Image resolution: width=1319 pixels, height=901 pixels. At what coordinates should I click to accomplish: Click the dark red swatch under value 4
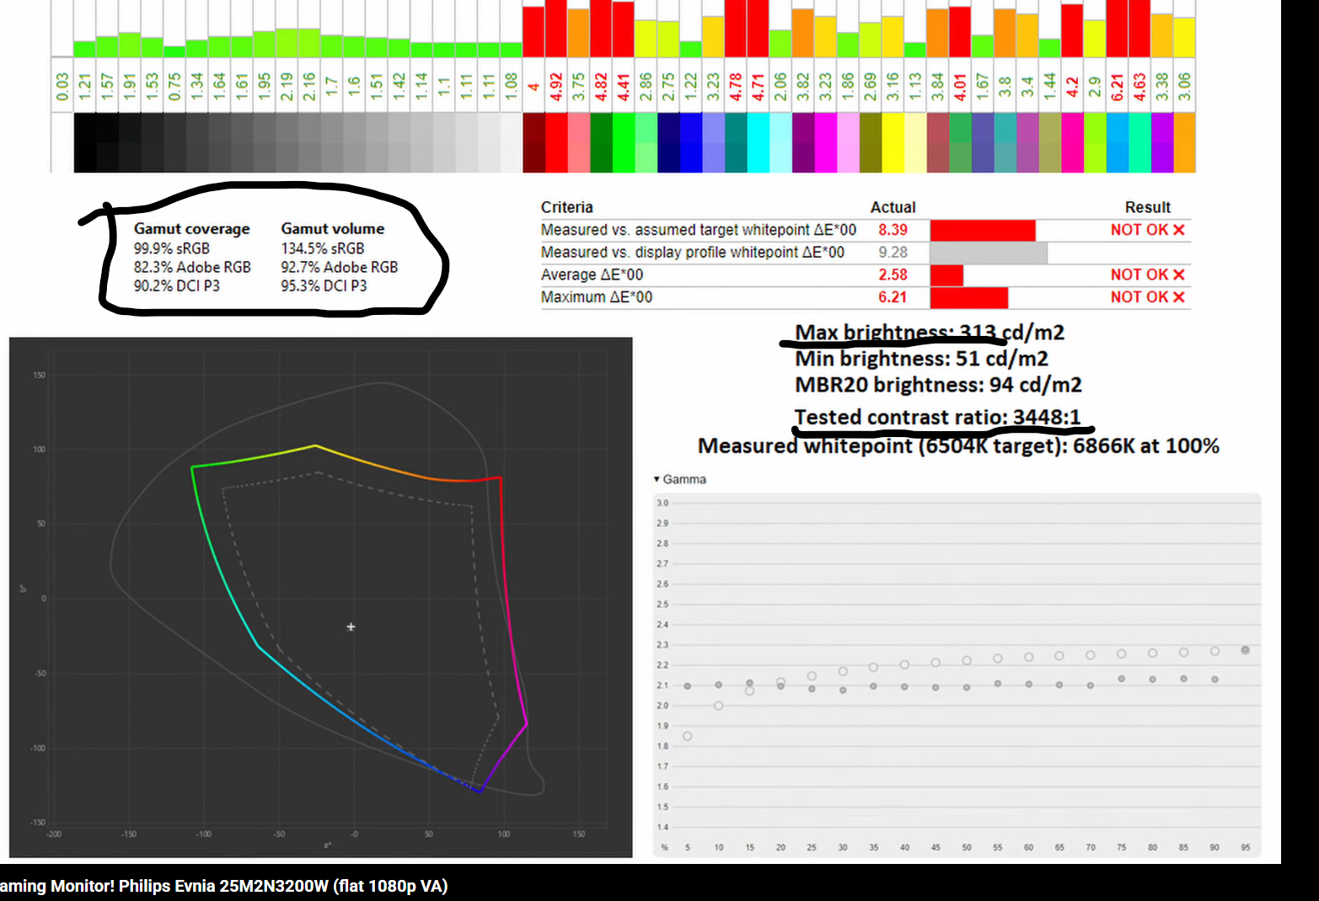533,143
